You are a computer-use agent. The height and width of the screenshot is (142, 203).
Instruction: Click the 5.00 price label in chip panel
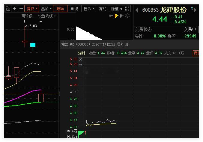(x=70, y=29)
